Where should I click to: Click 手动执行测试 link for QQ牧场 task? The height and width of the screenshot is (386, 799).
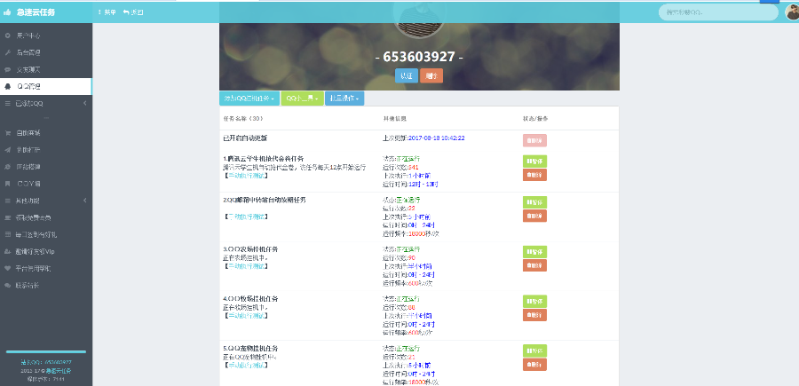(x=247, y=315)
